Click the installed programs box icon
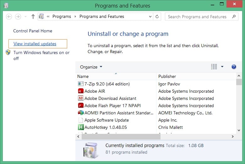 tap(91, 150)
